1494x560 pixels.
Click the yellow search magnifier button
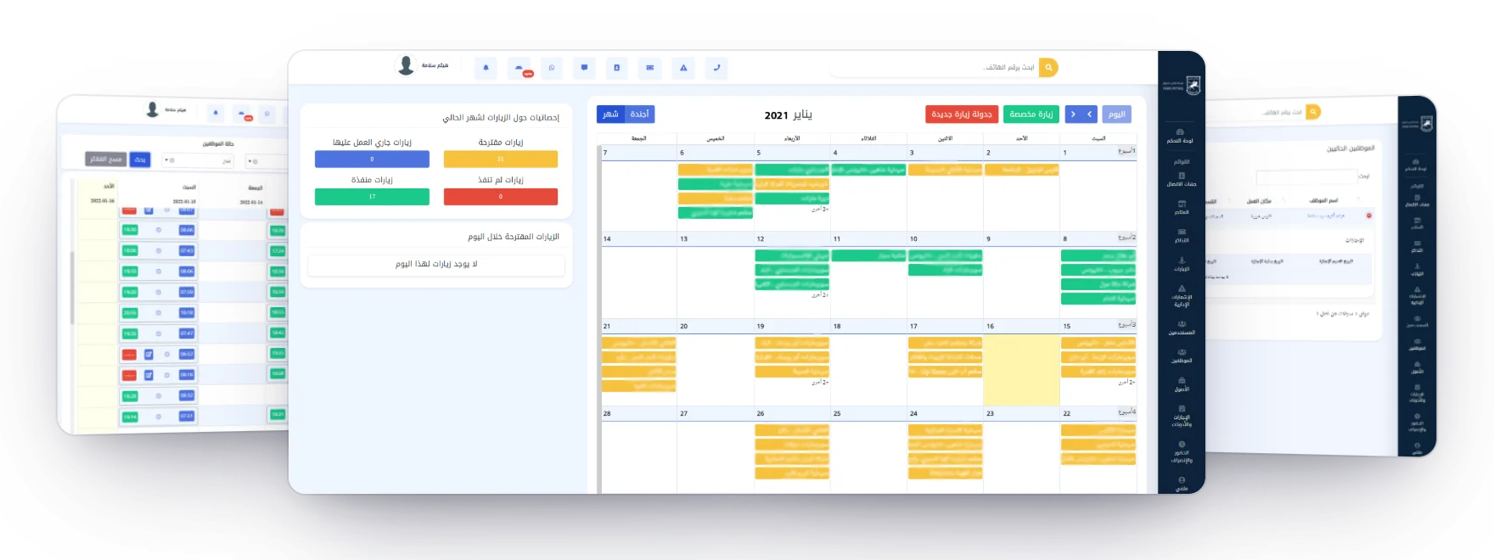click(1048, 67)
